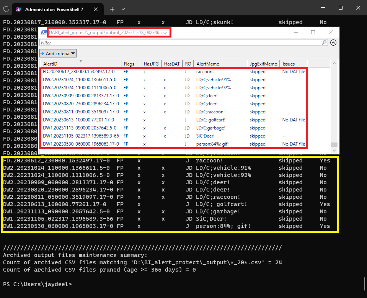Click the magnifier search icon in Filter box
367x298 pixels.
coord(324,43)
